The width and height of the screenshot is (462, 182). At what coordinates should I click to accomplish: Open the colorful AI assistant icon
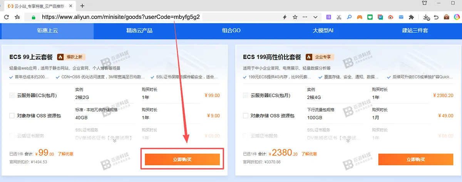(457, 17)
